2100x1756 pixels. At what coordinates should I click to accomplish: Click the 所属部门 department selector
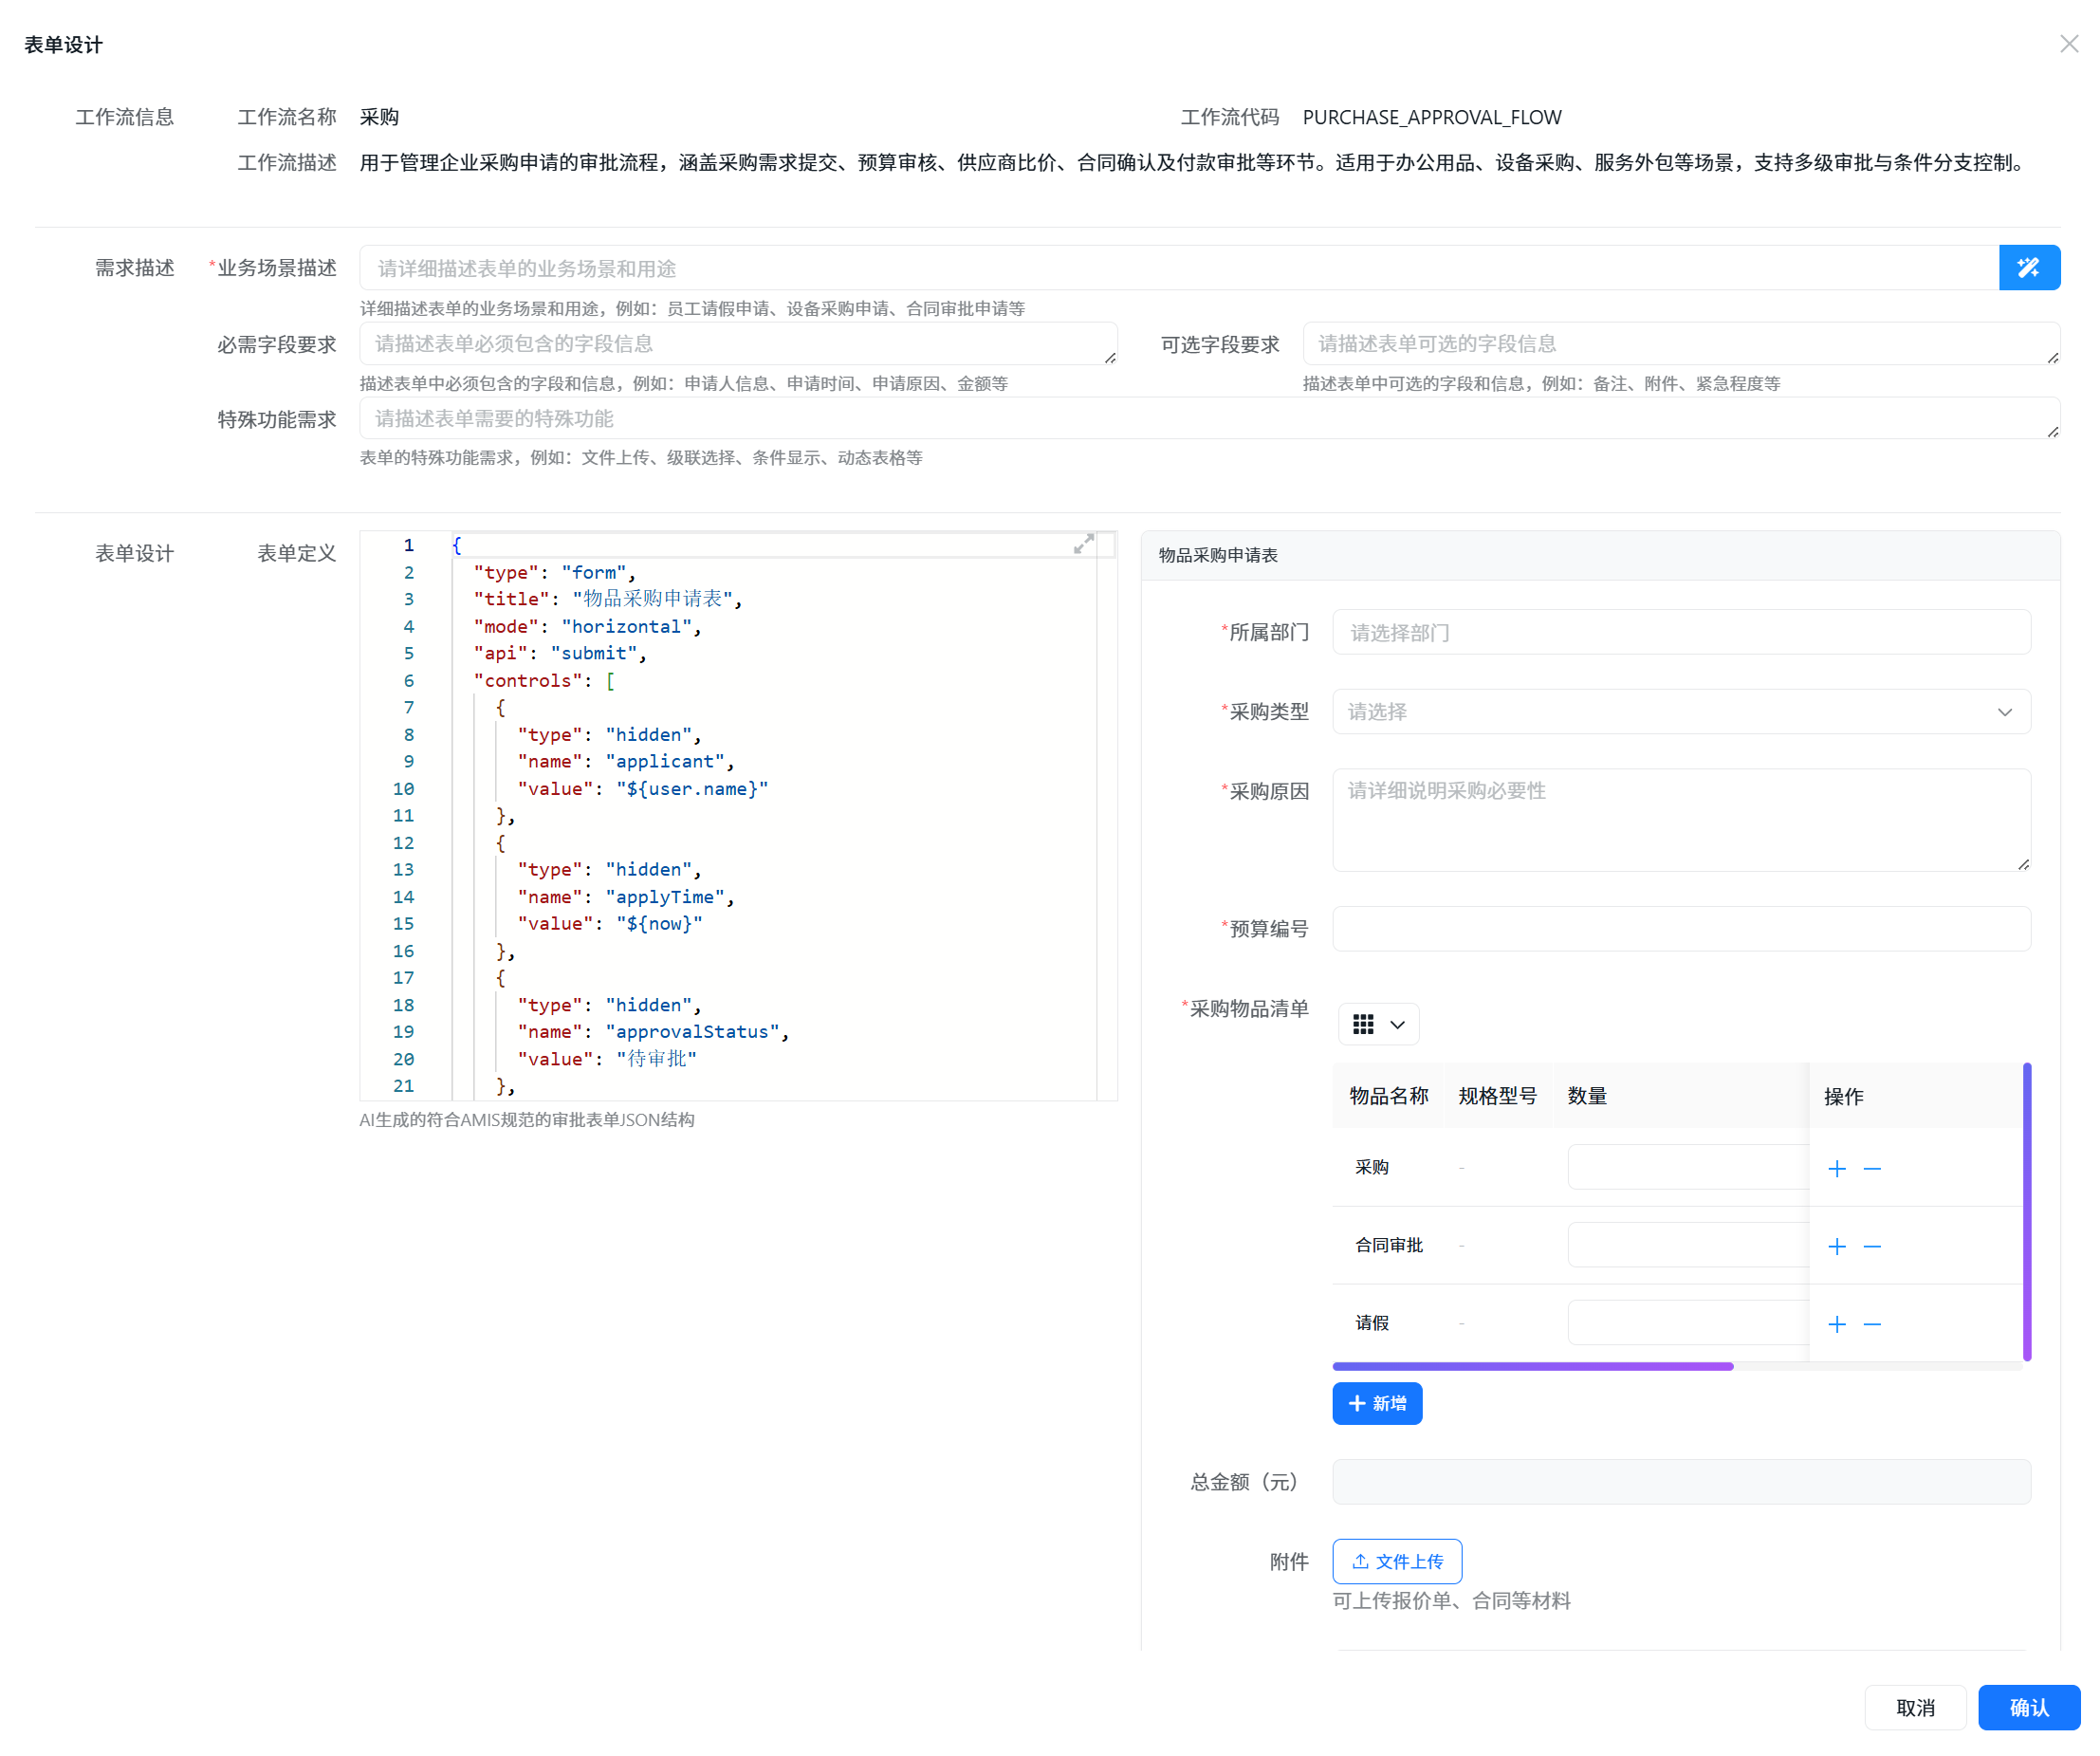tap(1680, 632)
